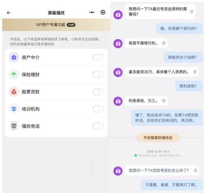Image resolution: width=204 pixels, height=193 pixels.
Task: Play audio of 最多能贷30万 message
Action: coord(195,72)
